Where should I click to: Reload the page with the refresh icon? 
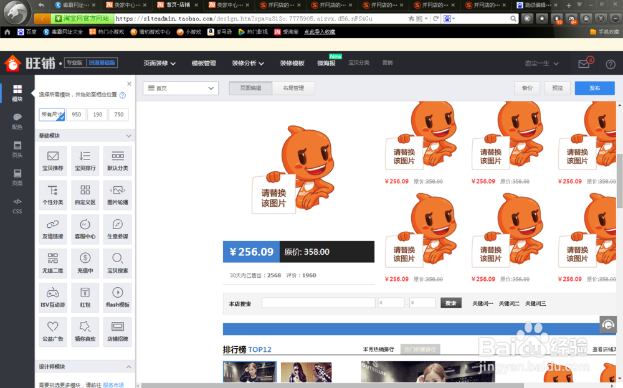pos(436,19)
